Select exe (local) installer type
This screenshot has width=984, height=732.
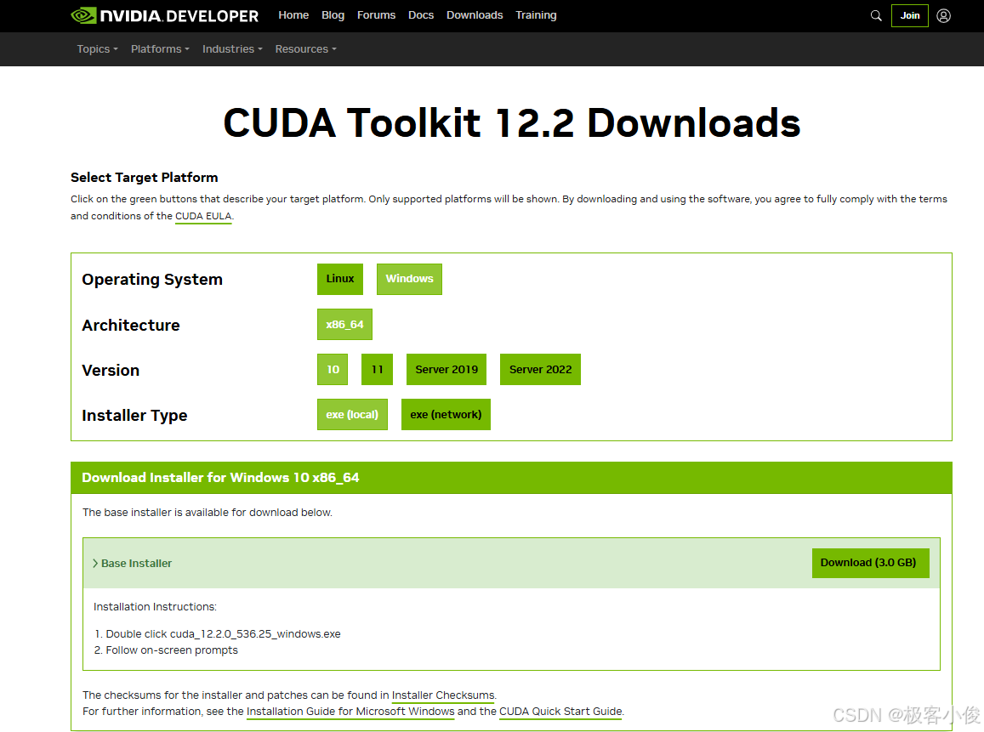352,415
